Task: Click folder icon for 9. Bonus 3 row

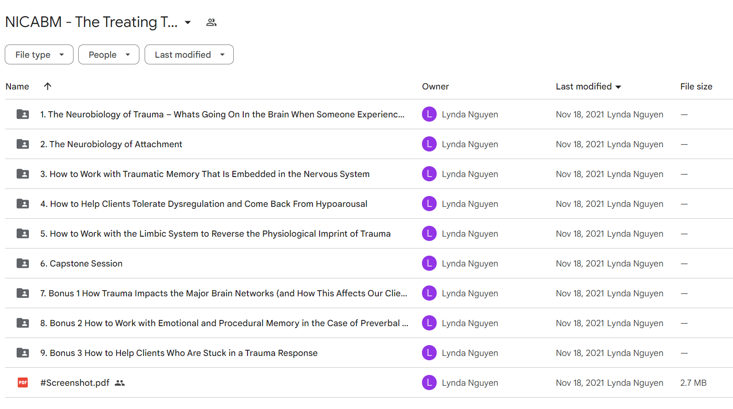Action: click(23, 353)
